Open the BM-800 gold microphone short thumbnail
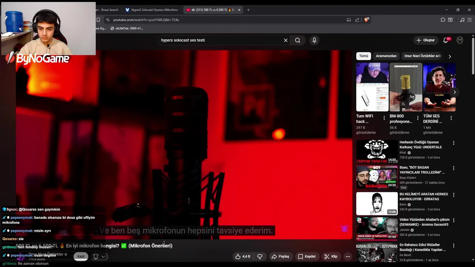This screenshot has width=475, height=267. pos(406,87)
